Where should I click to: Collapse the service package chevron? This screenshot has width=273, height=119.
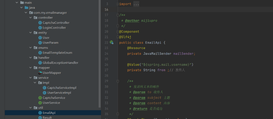31,78
